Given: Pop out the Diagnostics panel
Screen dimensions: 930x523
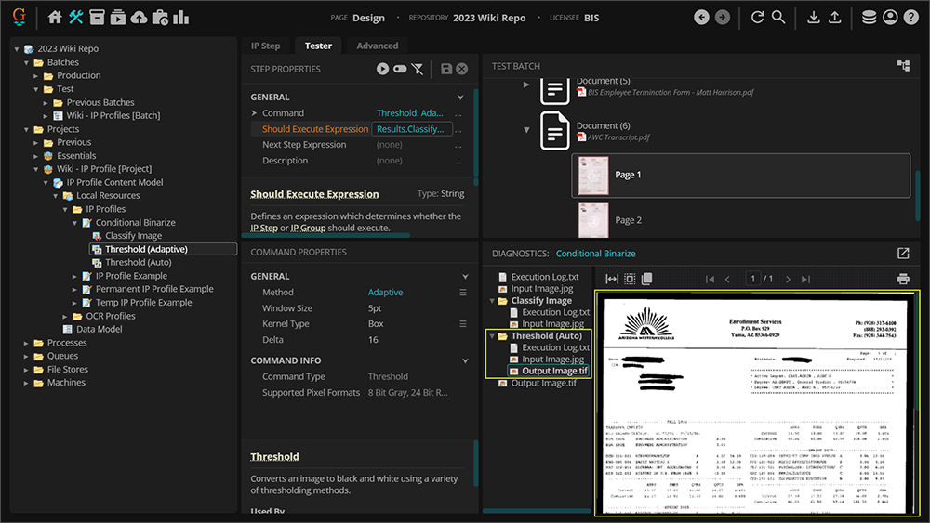Looking at the screenshot, I should [902, 254].
